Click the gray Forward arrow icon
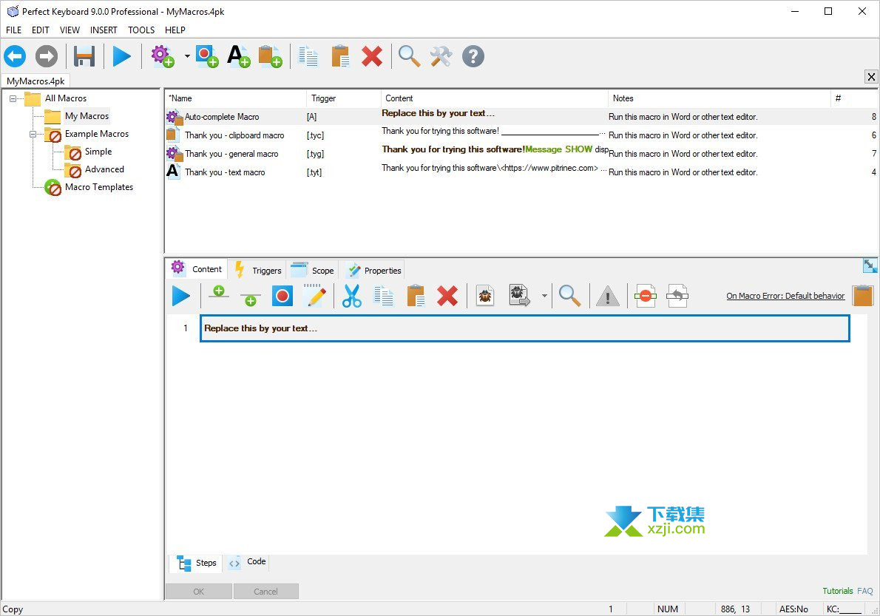The height and width of the screenshot is (616, 880). (46, 56)
